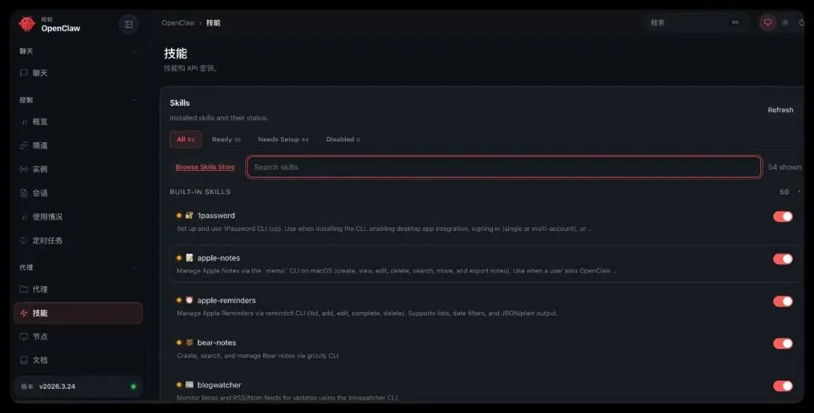This screenshot has height=413, width=814.
Task: Click the 技能 page title heading
Action: [x=176, y=53]
